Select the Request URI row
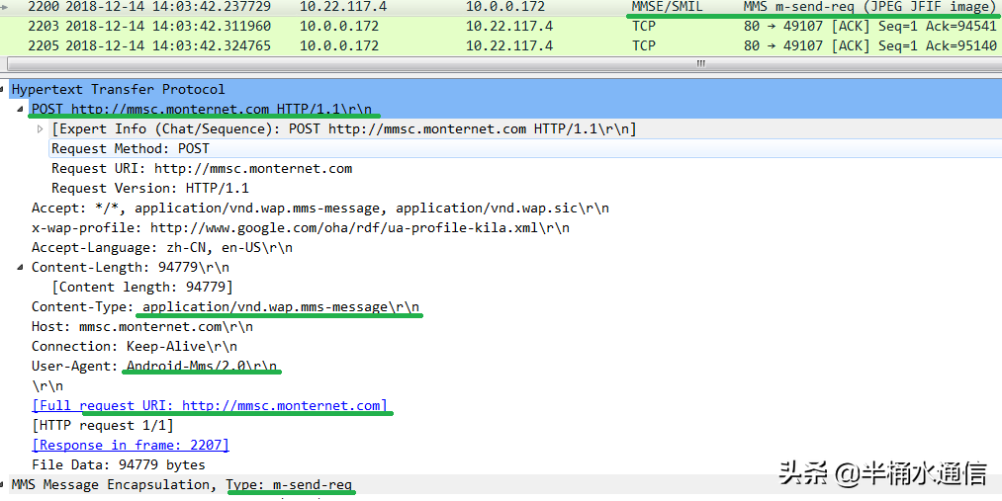The height and width of the screenshot is (501, 1002). [x=202, y=169]
